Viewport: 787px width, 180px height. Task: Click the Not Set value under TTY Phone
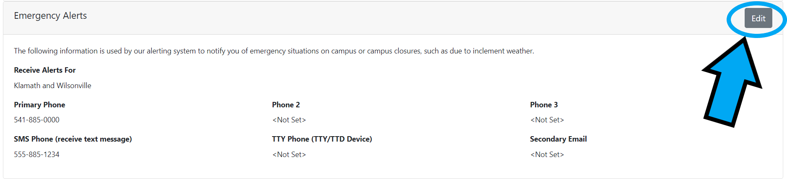click(x=289, y=155)
